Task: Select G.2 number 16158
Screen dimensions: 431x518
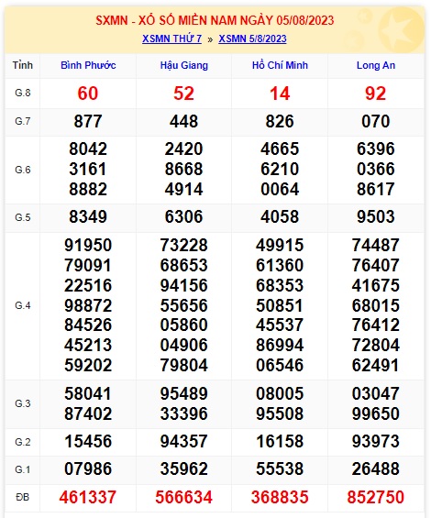Action: pyautogui.click(x=280, y=441)
